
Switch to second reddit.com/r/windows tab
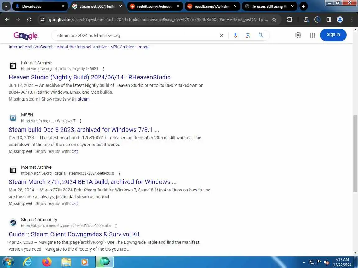[x=212, y=7]
